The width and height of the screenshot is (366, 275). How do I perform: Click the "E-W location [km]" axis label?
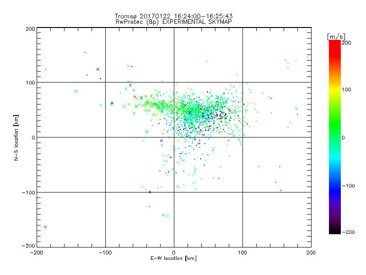[173, 258]
